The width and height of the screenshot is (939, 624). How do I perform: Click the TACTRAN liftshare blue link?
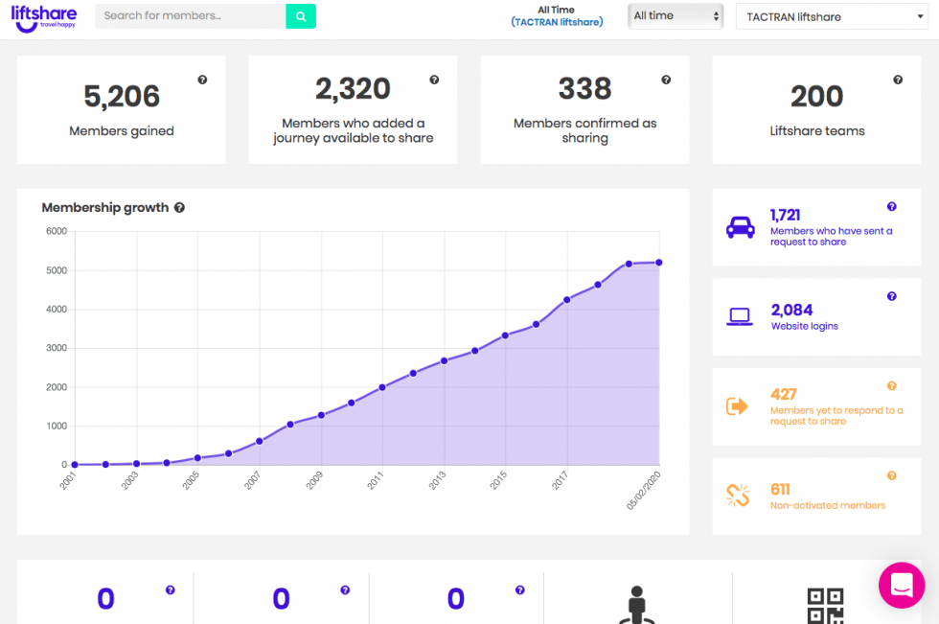pyautogui.click(x=557, y=22)
